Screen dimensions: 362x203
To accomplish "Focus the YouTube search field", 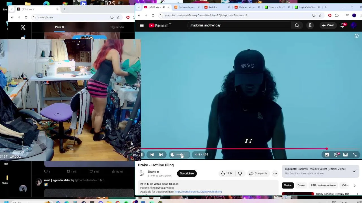I will pyautogui.click(x=239, y=25).
